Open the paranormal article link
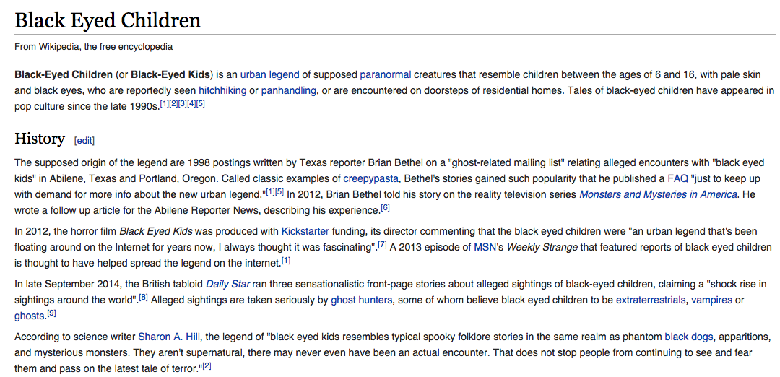Viewport: 780px width, 377px height. coord(386,75)
